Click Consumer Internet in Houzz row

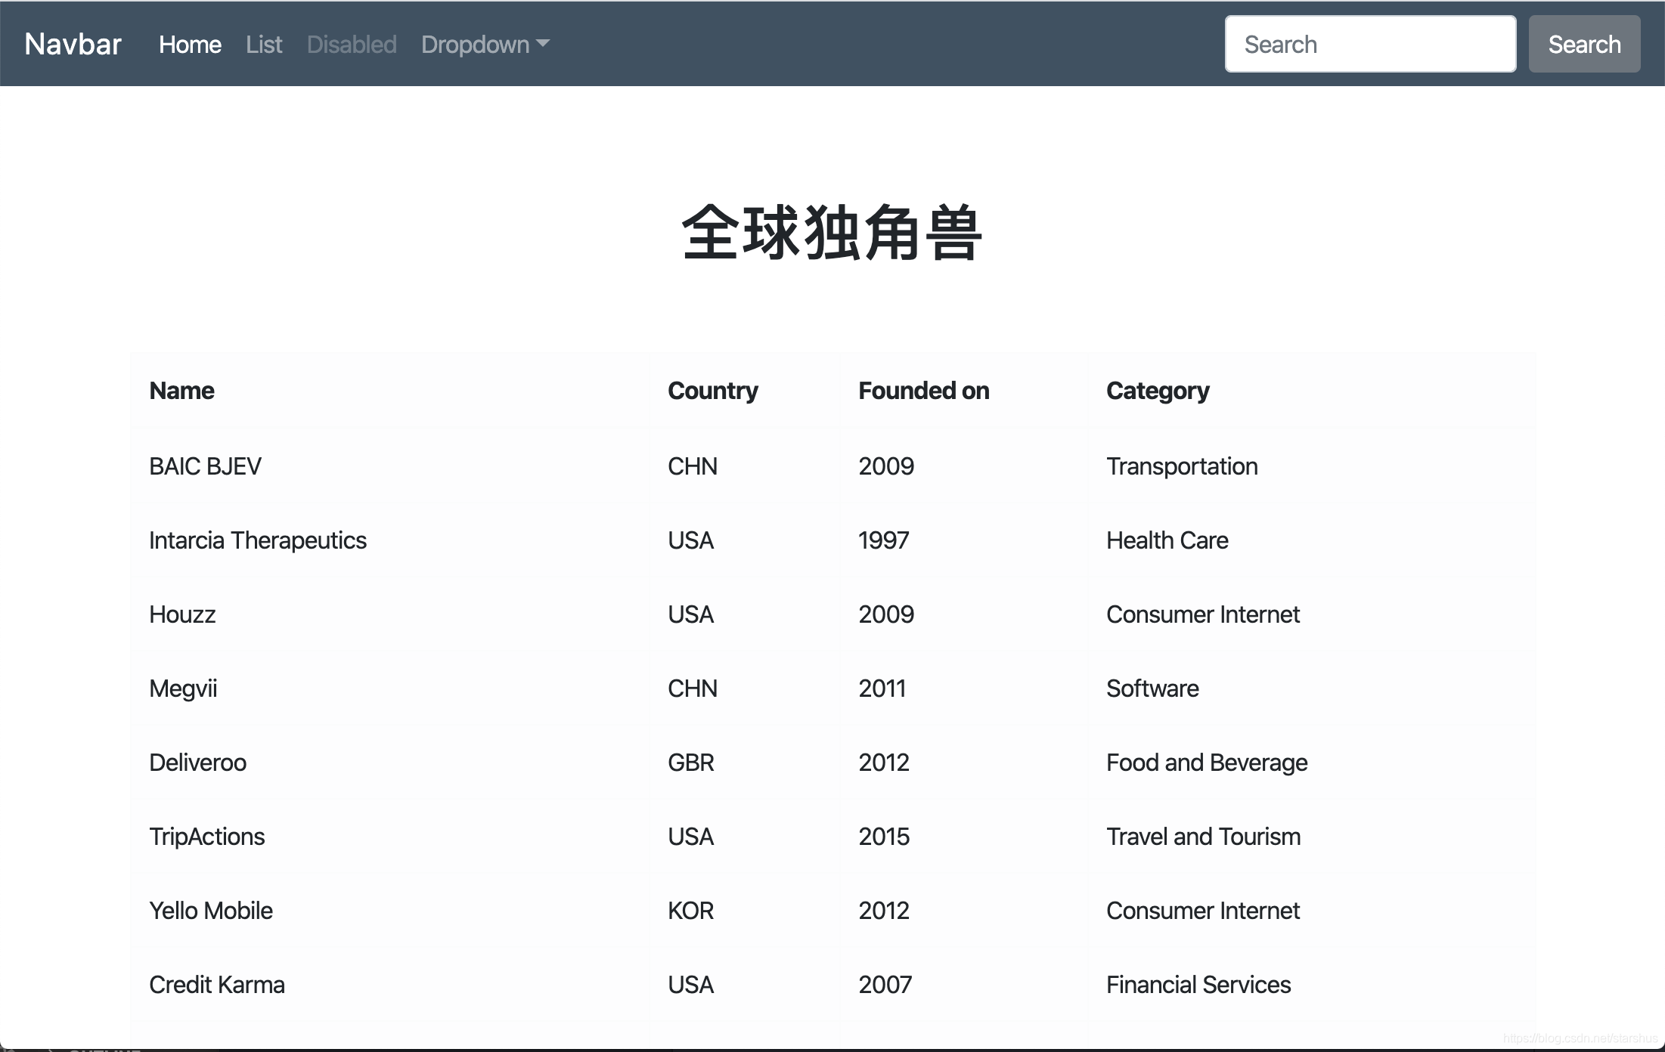click(1203, 614)
